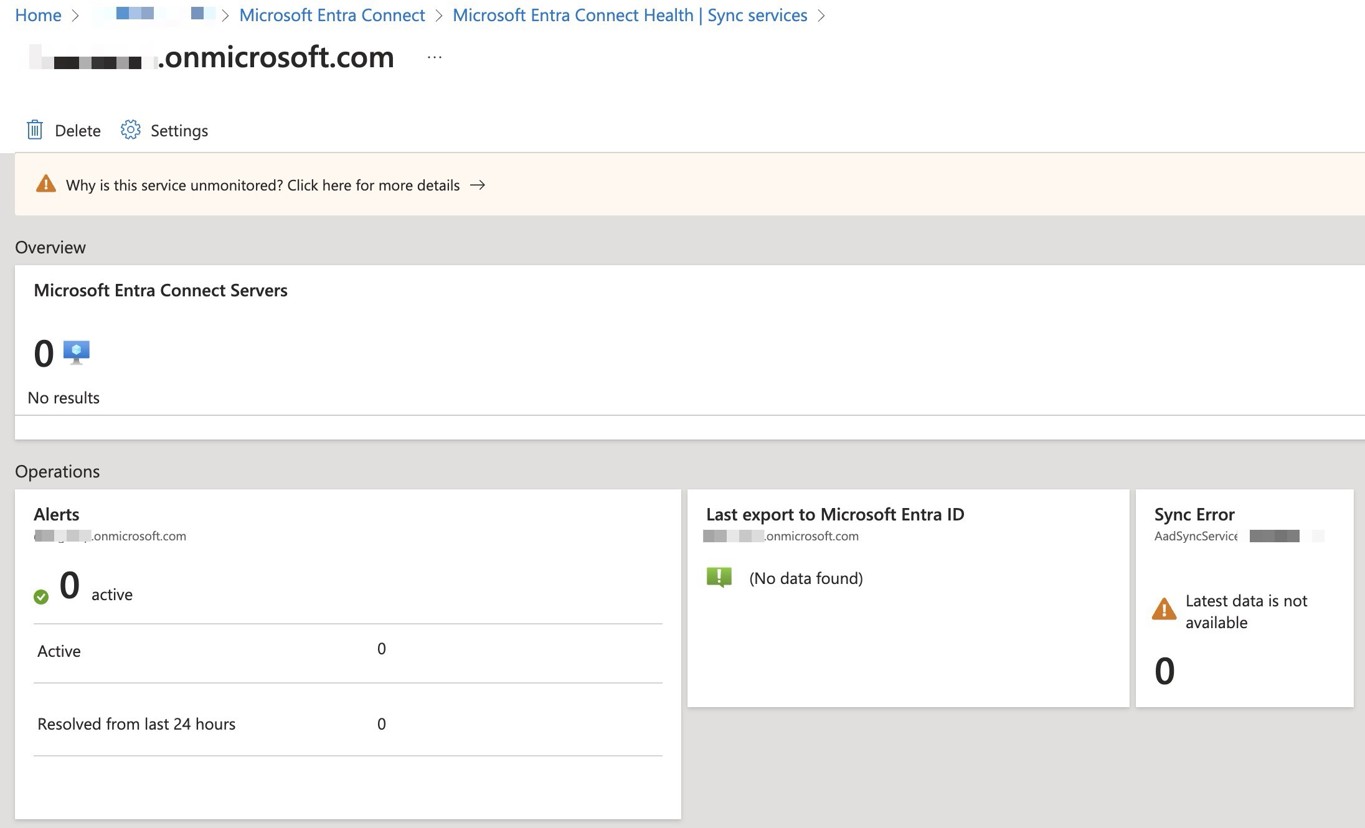The height and width of the screenshot is (828, 1365).
Task: Open 'Last export to Microsoft Entra ID' tile title
Action: [835, 514]
